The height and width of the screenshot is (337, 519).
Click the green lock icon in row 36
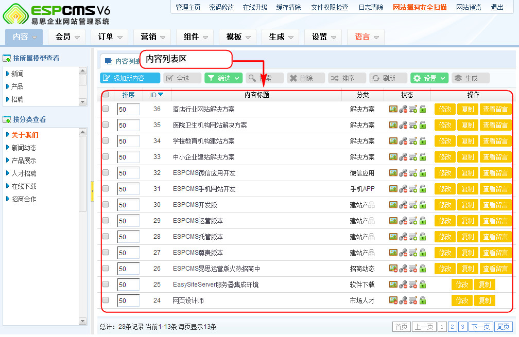(423, 109)
